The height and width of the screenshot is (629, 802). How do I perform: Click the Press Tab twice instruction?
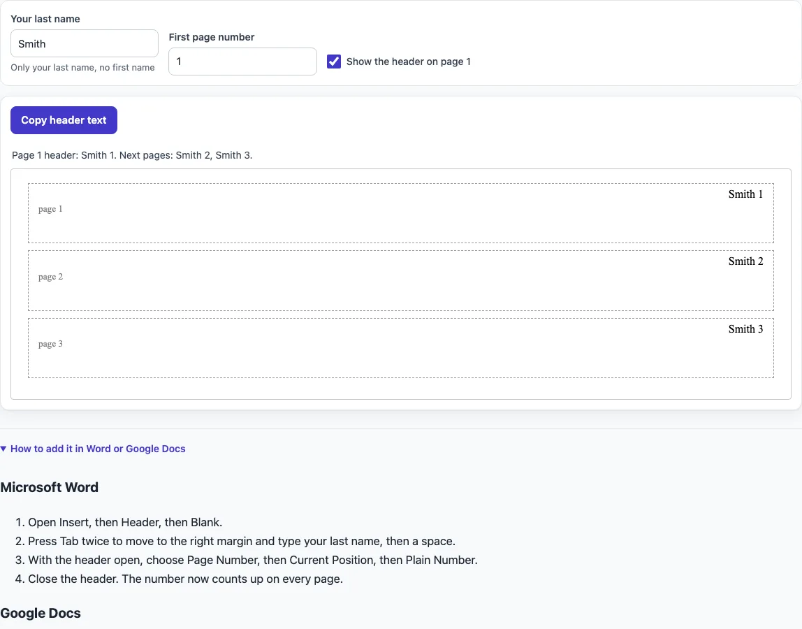point(242,542)
